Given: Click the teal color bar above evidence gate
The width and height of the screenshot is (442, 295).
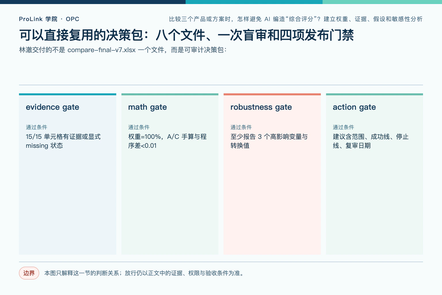Looking at the screenshot, I should point(68,94).
